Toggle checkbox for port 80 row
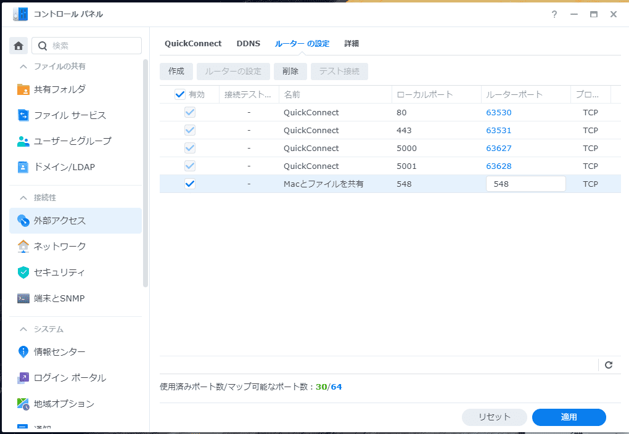629x434 pixels. 190,112
